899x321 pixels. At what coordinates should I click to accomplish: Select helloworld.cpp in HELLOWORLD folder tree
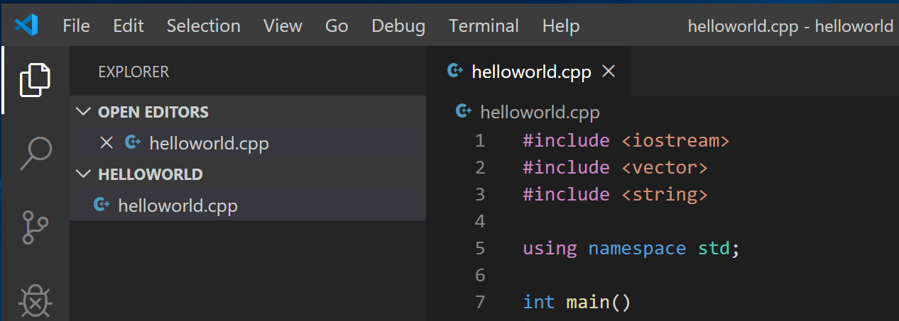click(x=178, y=205)
